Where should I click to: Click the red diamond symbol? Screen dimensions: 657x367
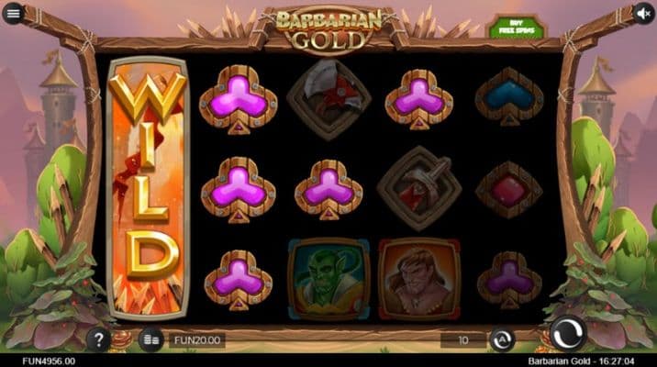point(508,190)
